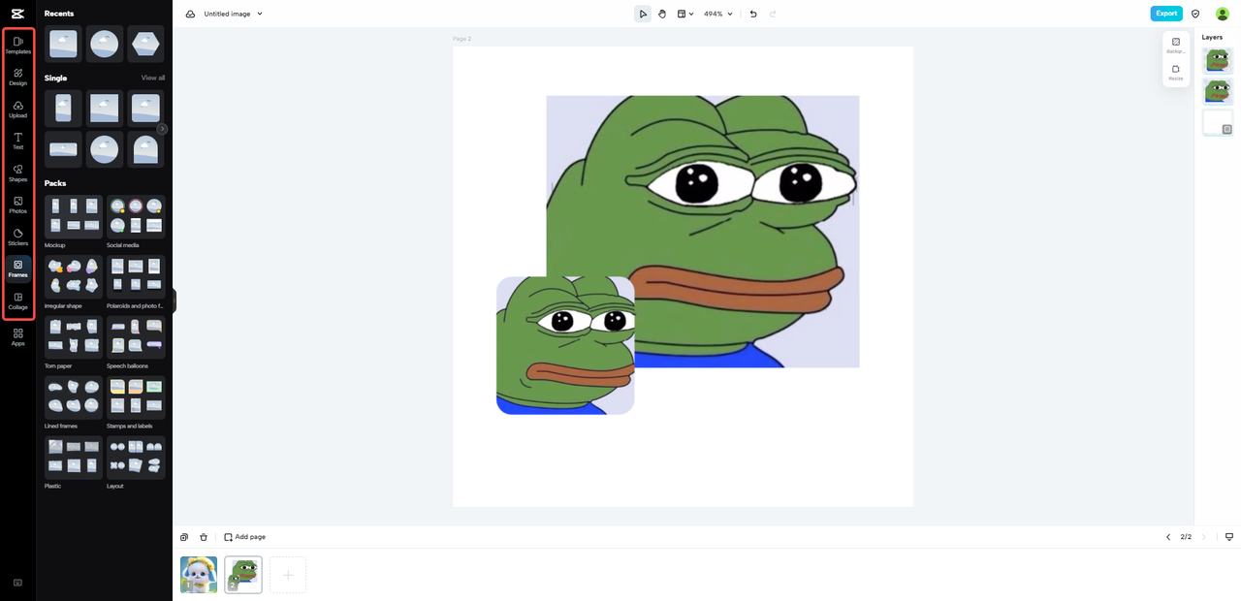Open the user profile avatar
Screen dimensions: 1241x601
pos(1222,14)
